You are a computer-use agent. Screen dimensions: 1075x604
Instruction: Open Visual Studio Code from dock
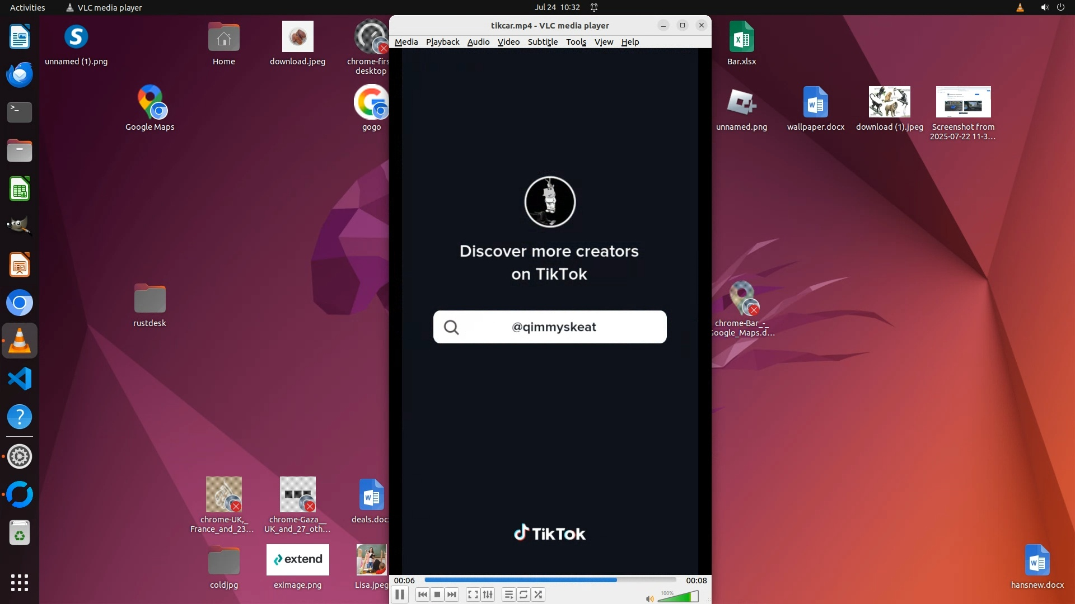pyautogui.click(x=20, y=379)
